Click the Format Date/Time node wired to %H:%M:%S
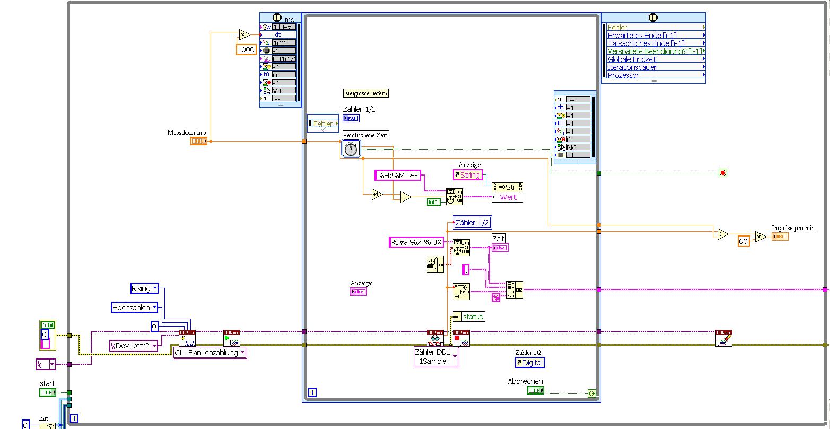This screenshot has width=830, height=429. click(454, 197)
